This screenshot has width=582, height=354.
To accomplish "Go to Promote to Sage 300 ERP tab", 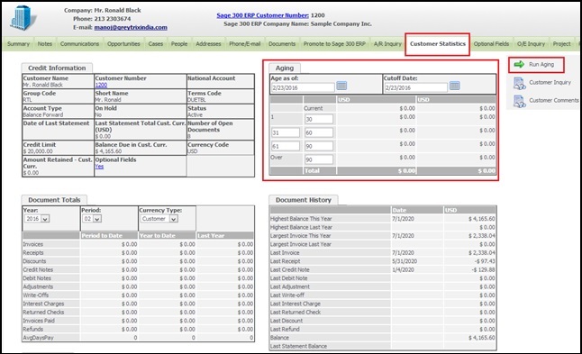I will point(334,44).
